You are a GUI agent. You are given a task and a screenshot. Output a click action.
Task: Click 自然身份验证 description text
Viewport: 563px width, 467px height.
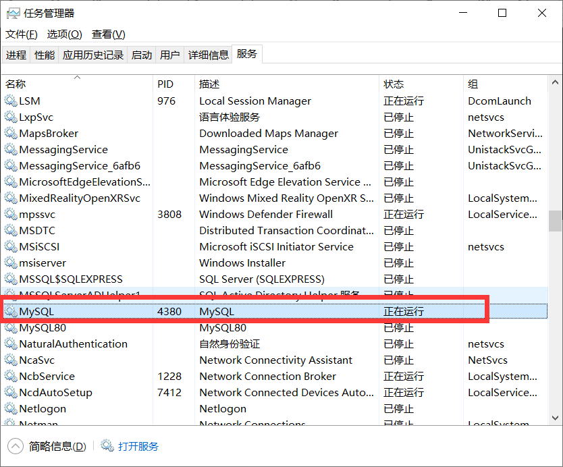click(x=230, y=344)
